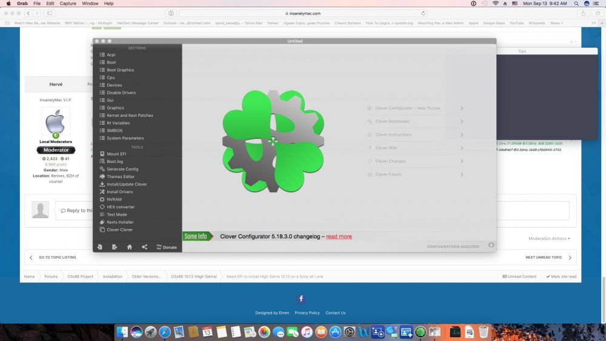Screen dimensions: 606x341
Task: Open Safari in the Dock
Action: click(x=165, y=332)
